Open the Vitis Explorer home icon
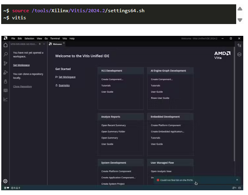248x195 pixels. coord(6,45)
